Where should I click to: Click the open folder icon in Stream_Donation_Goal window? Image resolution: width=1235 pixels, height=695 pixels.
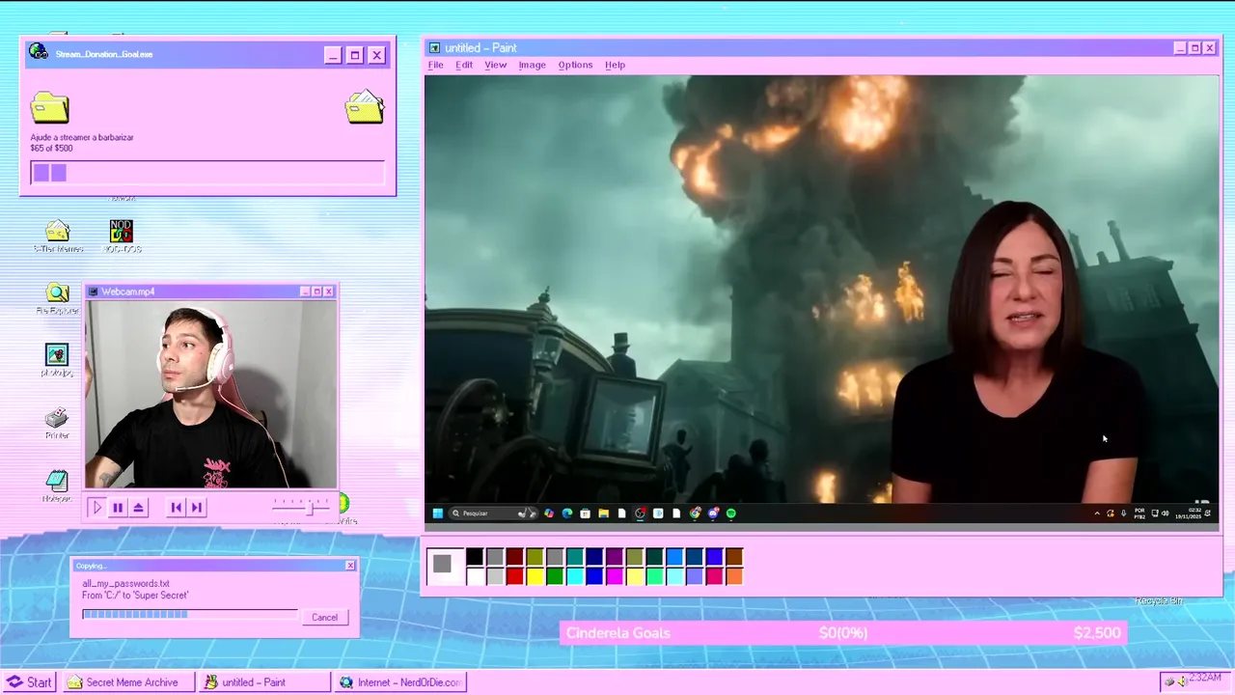click(365, 107)
